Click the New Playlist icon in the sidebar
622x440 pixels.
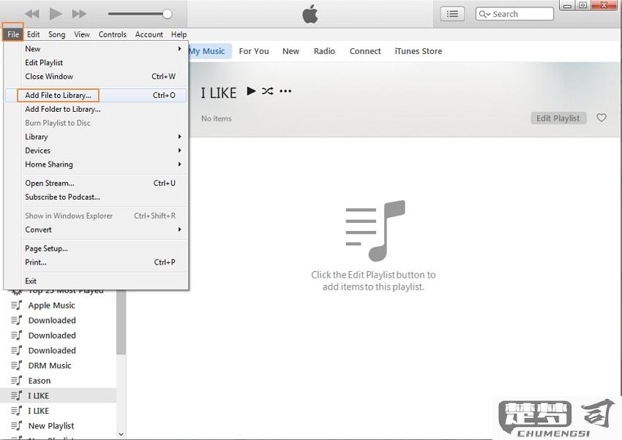16,425
